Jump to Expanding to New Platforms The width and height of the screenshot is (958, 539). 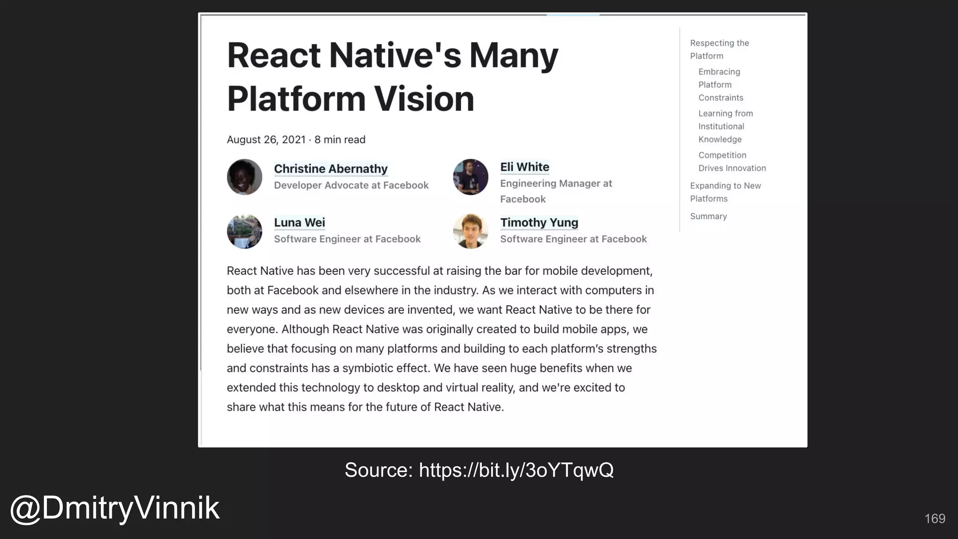click(x=726, y=192)
